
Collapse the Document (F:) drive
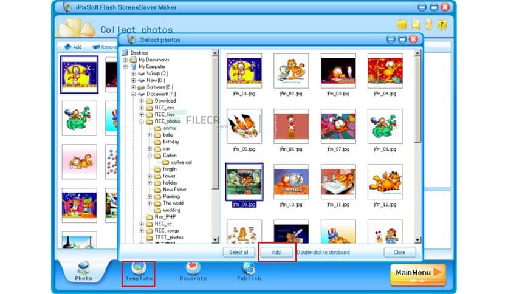tap(134, 94)
